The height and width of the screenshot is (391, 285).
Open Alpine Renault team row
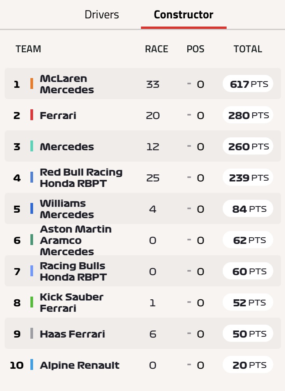click(x=142, y=364)
